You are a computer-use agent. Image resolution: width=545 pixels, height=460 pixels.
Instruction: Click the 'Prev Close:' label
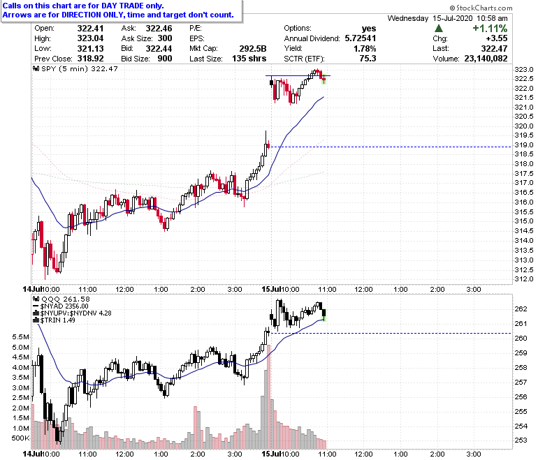click(x=53, y=59)
